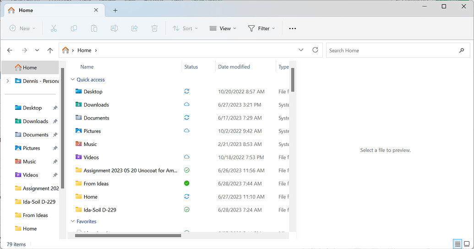The height and width of the screenshot is (249, 474).
Task: Click cloud status icon of Downloads row
Action: (187, 104)
